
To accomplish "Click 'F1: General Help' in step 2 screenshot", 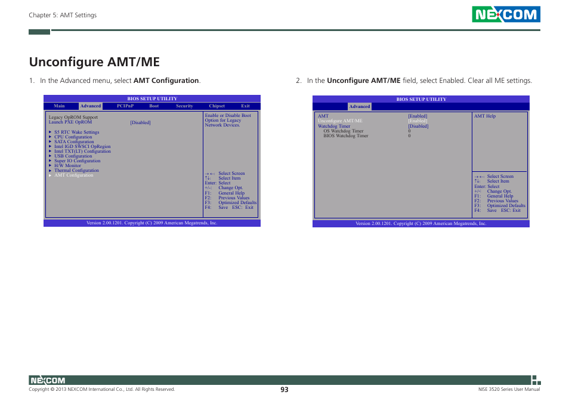I will click(x=494, y=196).
